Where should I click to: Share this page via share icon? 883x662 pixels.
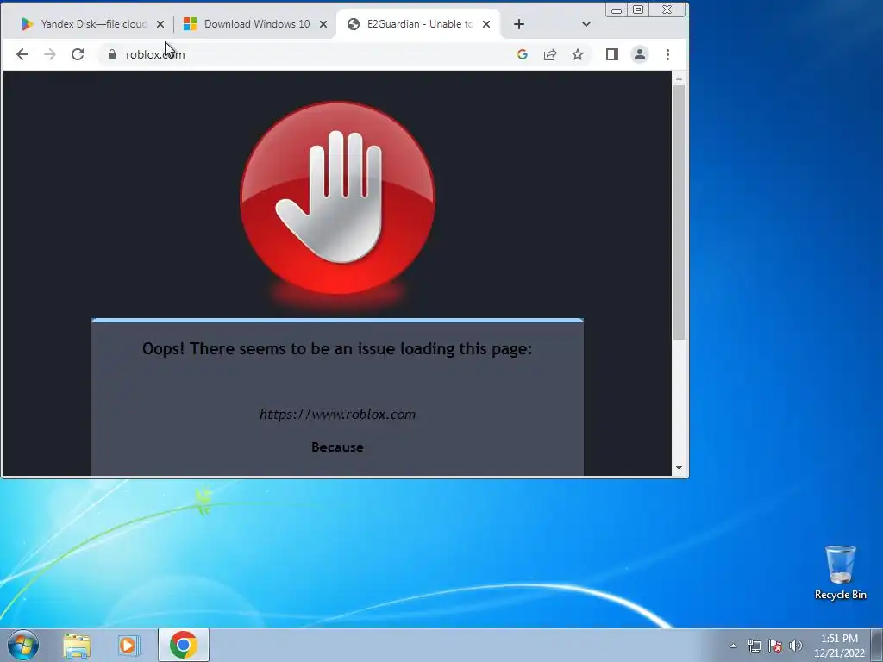pos(550,54)
